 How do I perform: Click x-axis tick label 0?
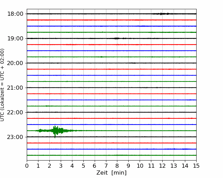pyautogui.click(x=27, y=166)
